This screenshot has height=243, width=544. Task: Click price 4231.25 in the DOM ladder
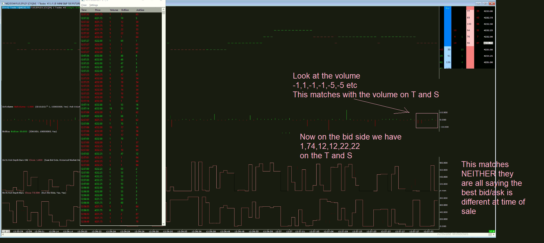coord(488,56)
